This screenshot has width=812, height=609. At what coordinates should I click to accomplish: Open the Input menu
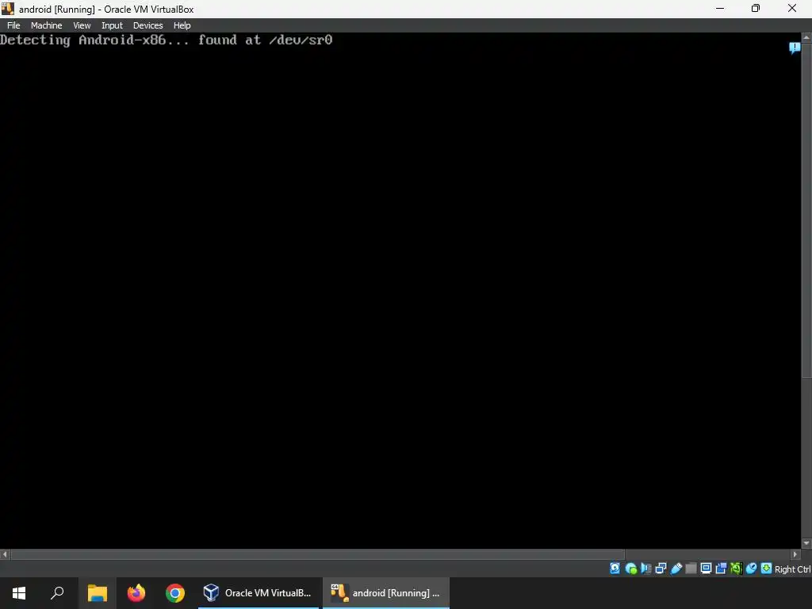[112, 25]
